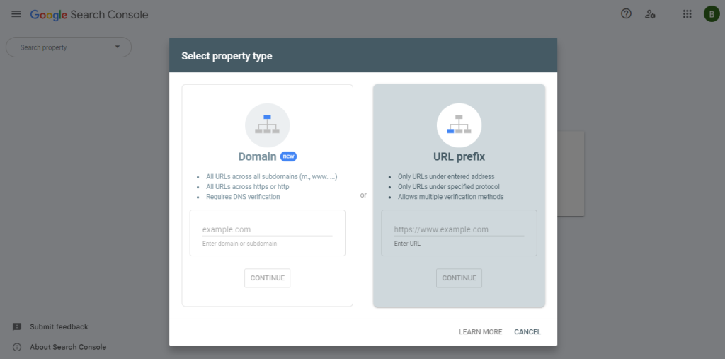The height and width of the screenshot is (359, 725).
Task: Click the https://www.example.com URL field
Action: (x=459, y=229)
